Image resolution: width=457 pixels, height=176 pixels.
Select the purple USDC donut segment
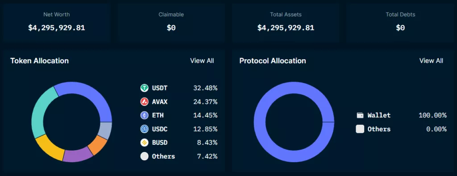(x=77, y=155)
